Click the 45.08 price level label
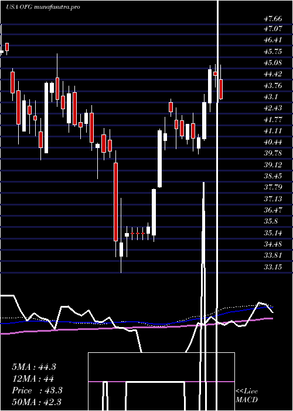The width and height of the screenshot is (293, 411). 273,63
